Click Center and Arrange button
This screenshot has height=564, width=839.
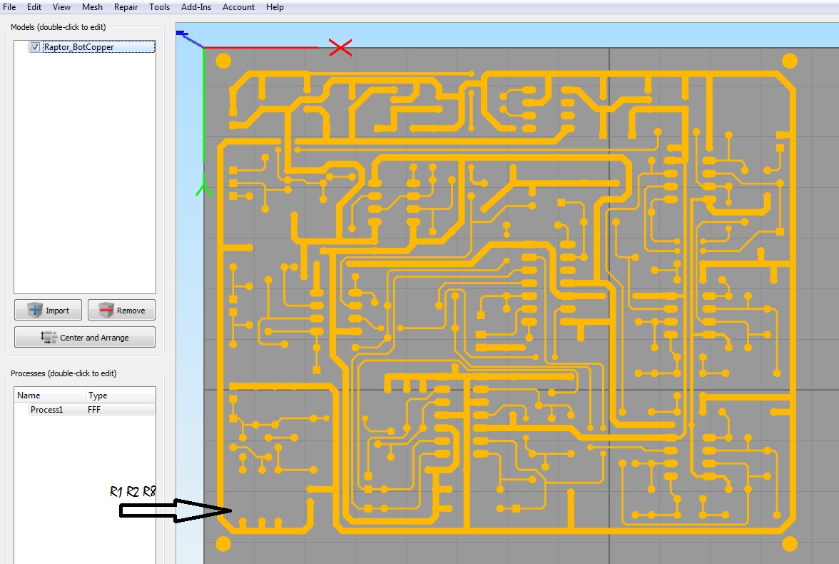click(84, 338)
